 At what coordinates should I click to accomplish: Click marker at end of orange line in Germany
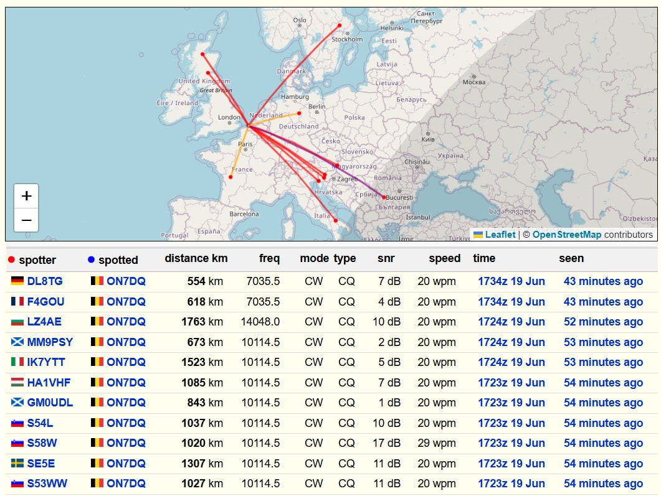pos(299,113)
